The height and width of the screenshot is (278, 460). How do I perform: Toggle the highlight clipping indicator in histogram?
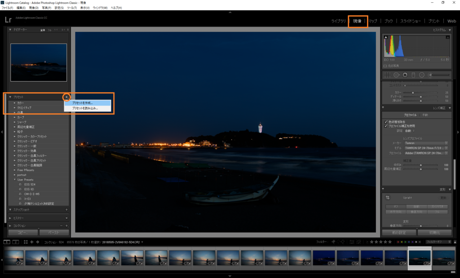click(448, 37)
